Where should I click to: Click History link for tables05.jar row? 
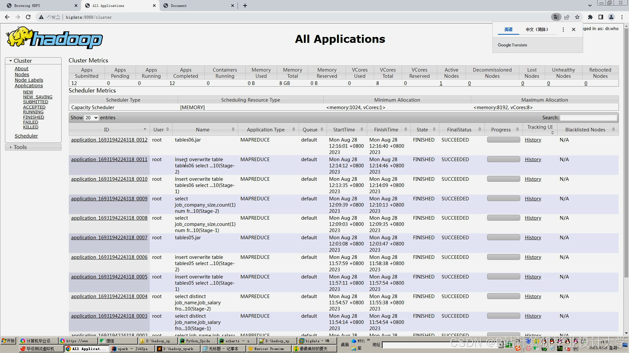[533, 238]
